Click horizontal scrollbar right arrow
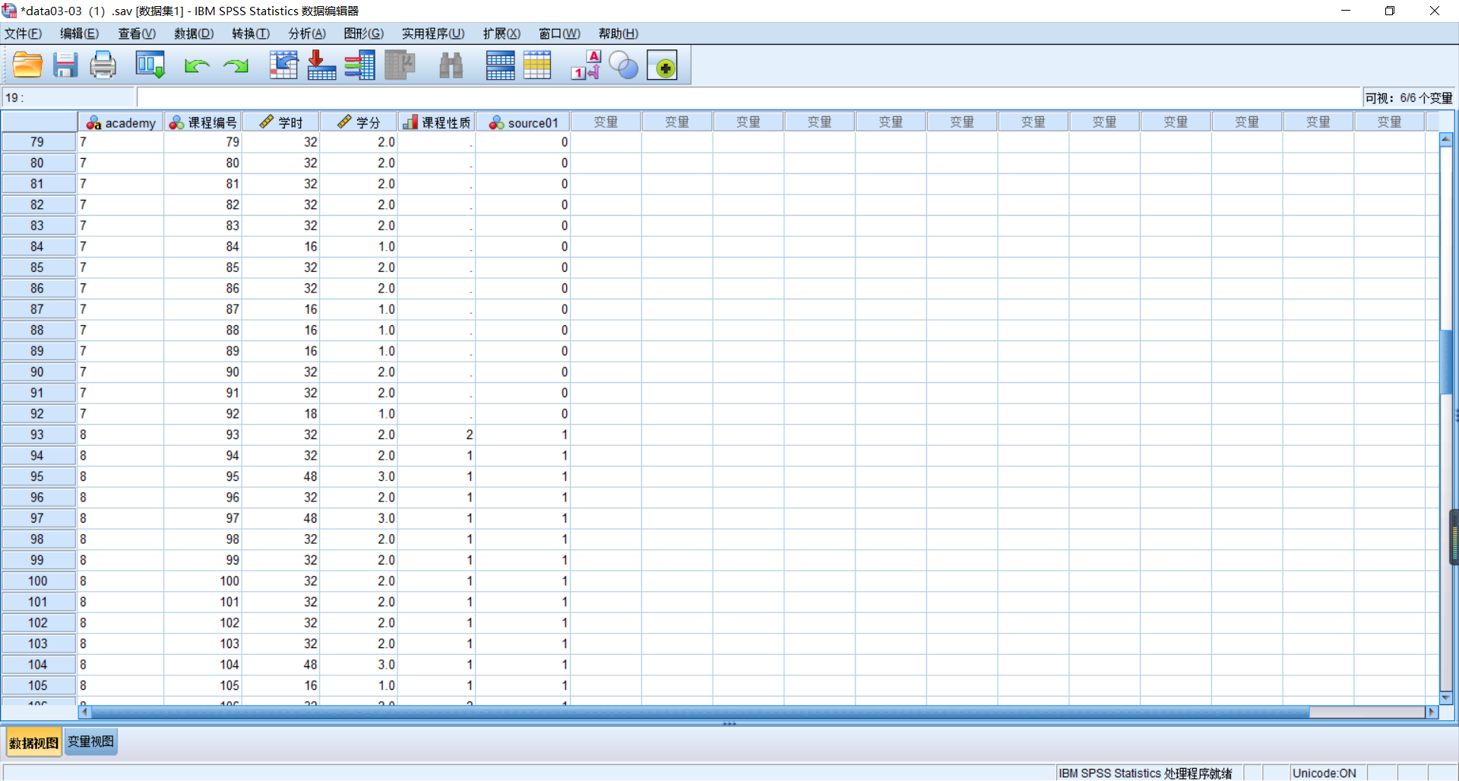 click(1432, 712)
